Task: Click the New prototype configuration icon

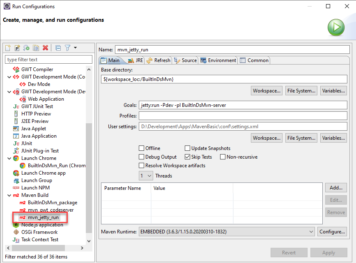Action: [x=17, y=48]
